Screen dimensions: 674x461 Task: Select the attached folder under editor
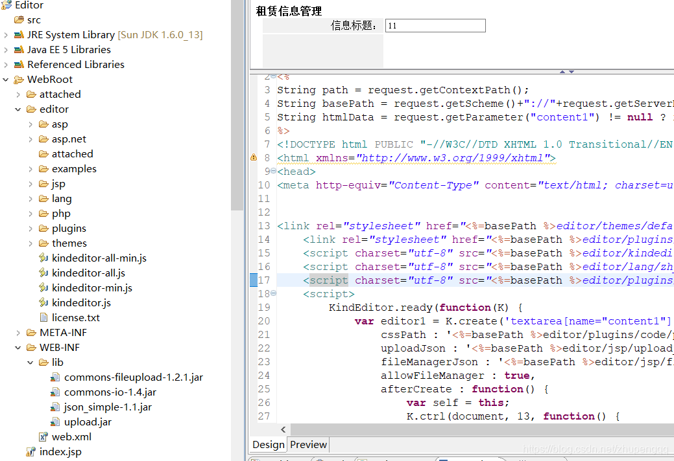(x=72, y=154)
